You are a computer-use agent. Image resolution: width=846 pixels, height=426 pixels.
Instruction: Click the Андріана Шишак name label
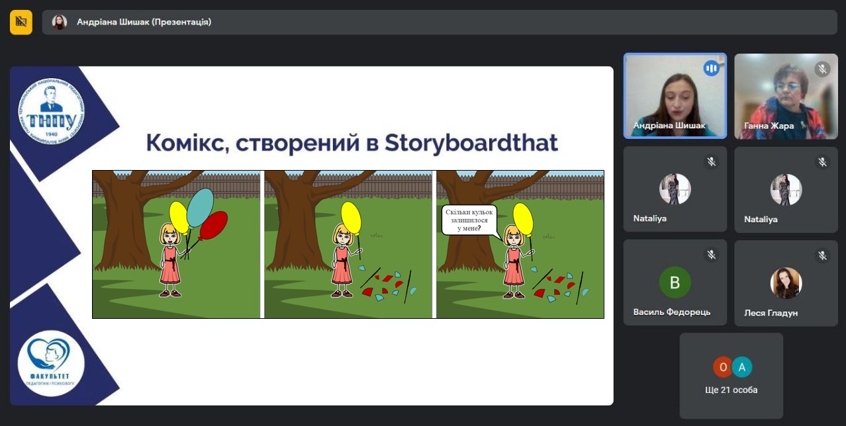[669, 126]
